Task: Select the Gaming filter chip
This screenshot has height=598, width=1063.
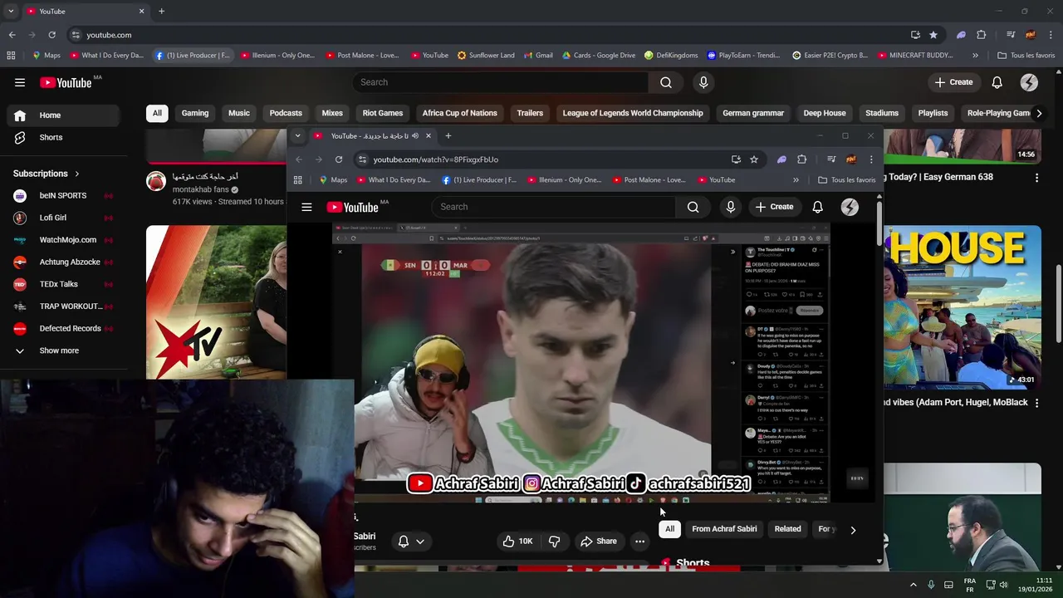Action: (195, 113)
